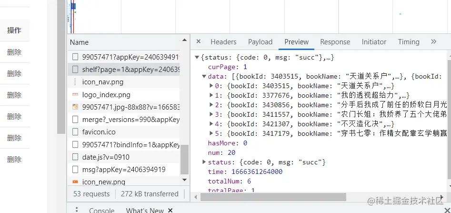Select the Preview tab
The height and width of the screenshot is (213, 451).
pos(297,42)
